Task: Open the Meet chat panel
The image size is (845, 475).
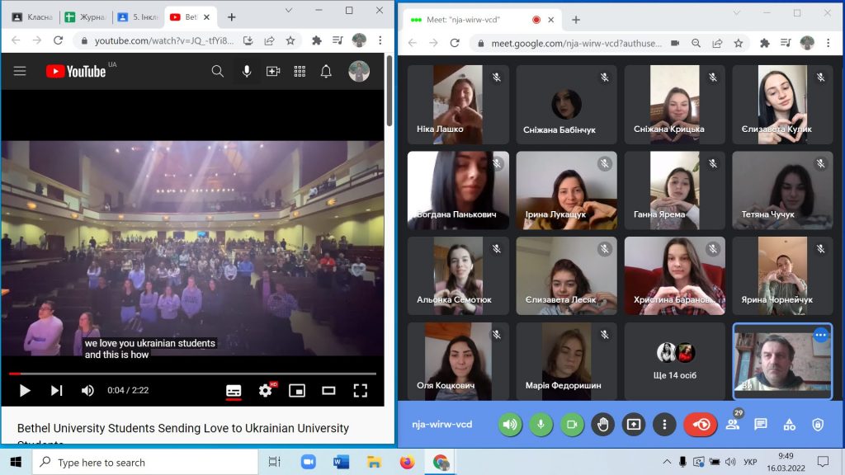Action: point(760,425)
